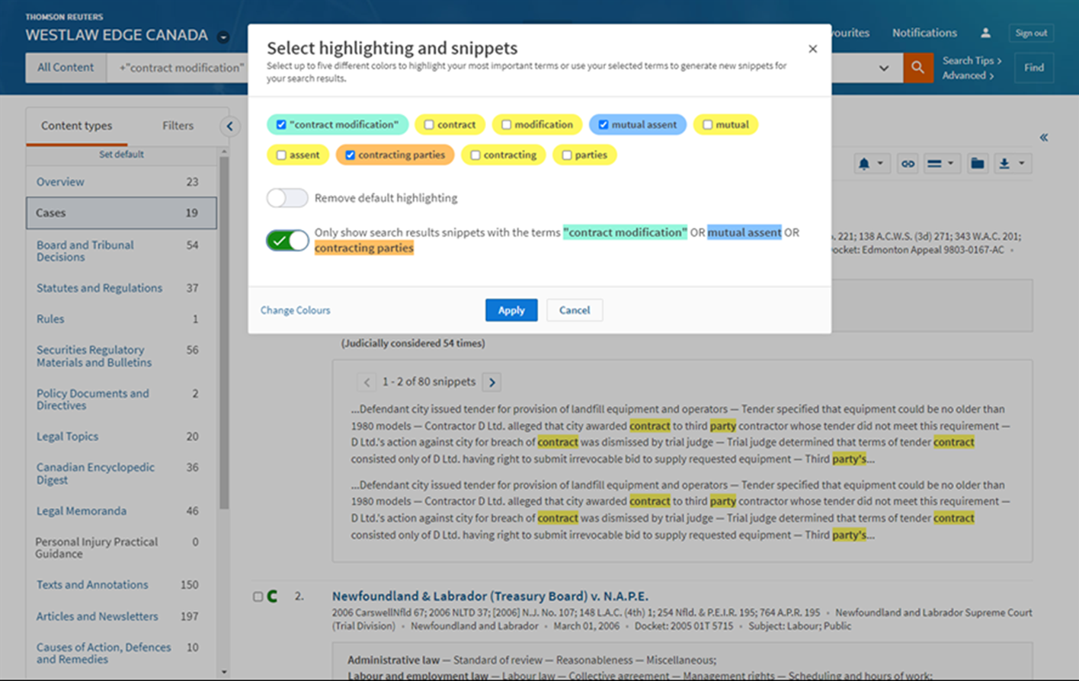The height and width of the screenshot is (681, 1079).
Task: Click the Thomson Reuters Westlaw logo
Action: pos(117,29)
